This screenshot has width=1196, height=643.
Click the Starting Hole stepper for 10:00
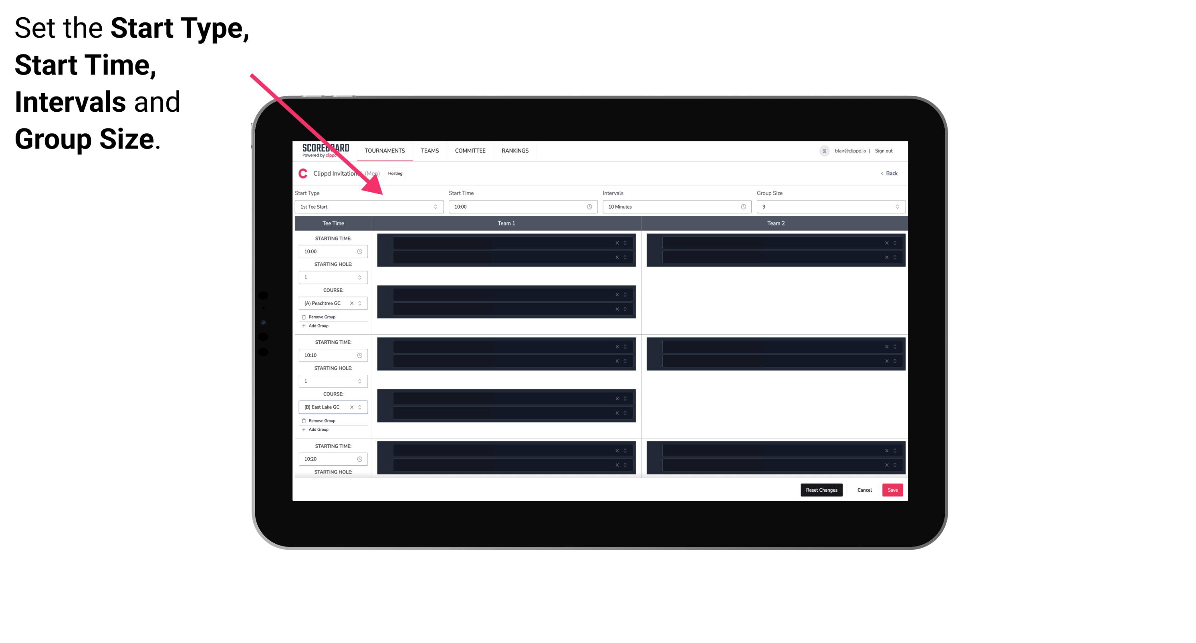pos(361,277)
